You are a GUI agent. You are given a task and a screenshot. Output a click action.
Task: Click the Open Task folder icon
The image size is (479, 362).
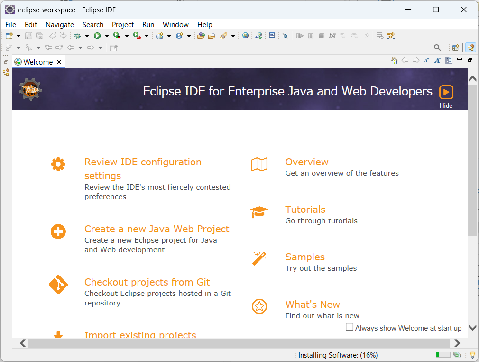click(x=212, y=36)
